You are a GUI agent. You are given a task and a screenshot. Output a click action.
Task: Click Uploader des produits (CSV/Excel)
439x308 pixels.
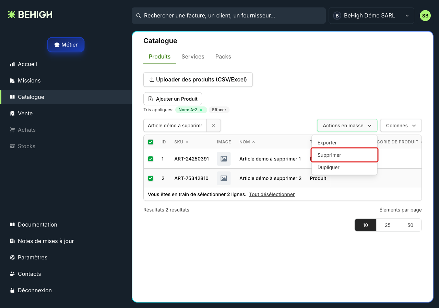click(x=198, y=80)
